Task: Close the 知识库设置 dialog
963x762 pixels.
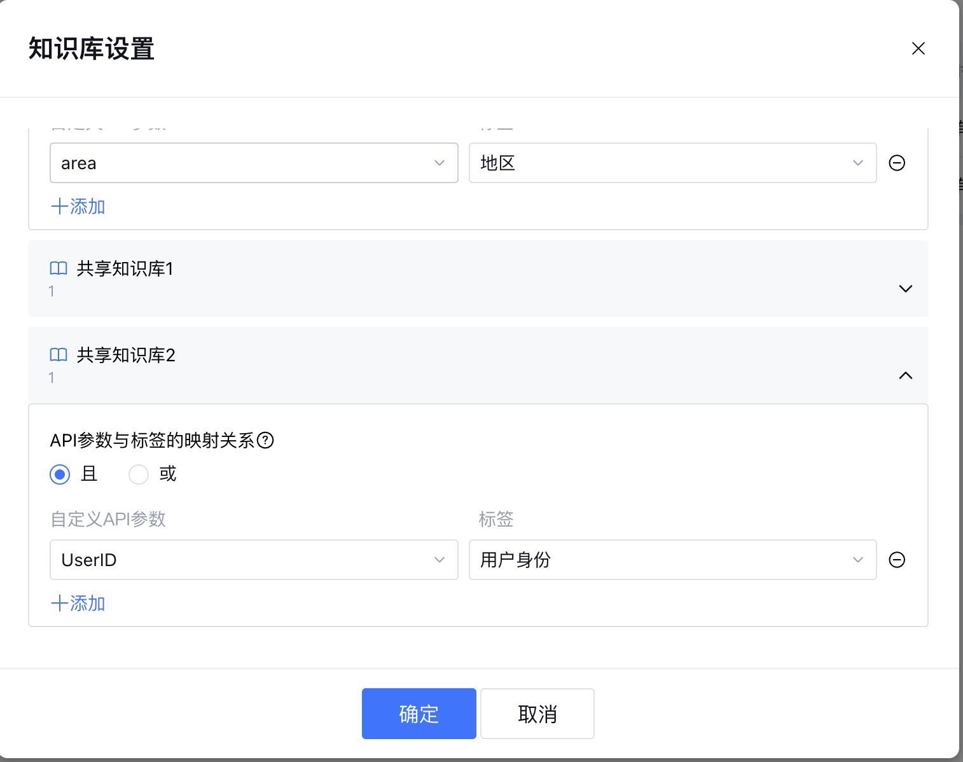Action: click(x=918, y=48)
